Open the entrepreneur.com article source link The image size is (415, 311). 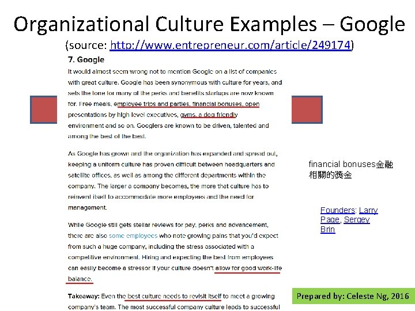point(230,45)
